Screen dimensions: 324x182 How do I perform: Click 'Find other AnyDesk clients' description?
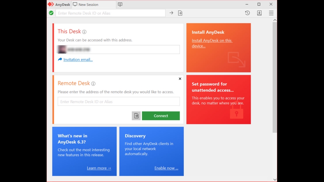[x=149, y=149]
